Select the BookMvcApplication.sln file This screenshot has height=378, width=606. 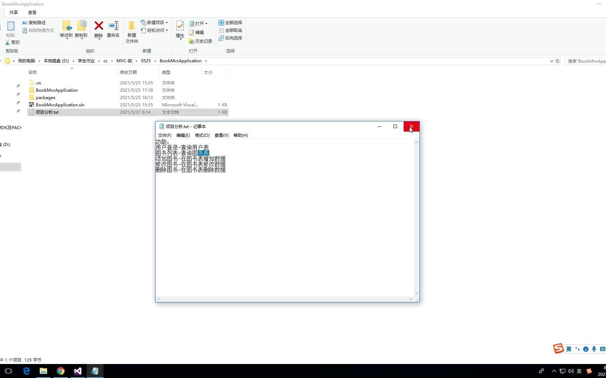click(x=128, y=105)
